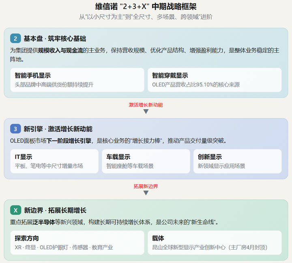
Task: Open the 创新显示 card
Action: coord(237,161)
